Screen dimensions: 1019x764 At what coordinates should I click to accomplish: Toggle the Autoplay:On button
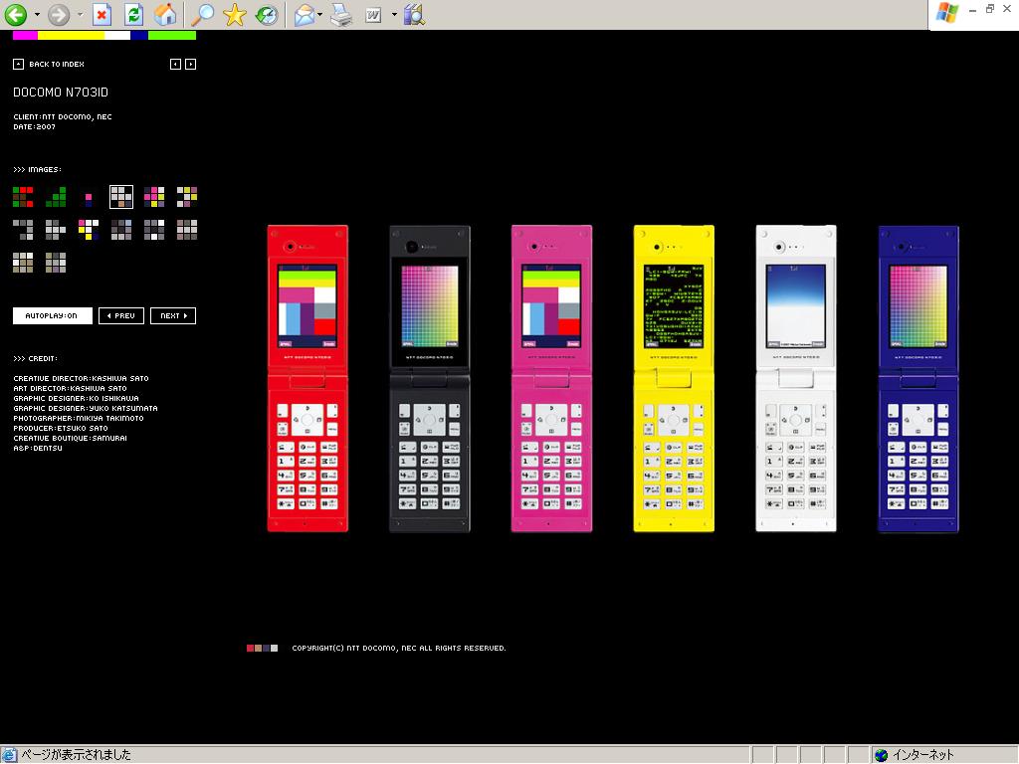pyautogui.click(x=53, y=315)
